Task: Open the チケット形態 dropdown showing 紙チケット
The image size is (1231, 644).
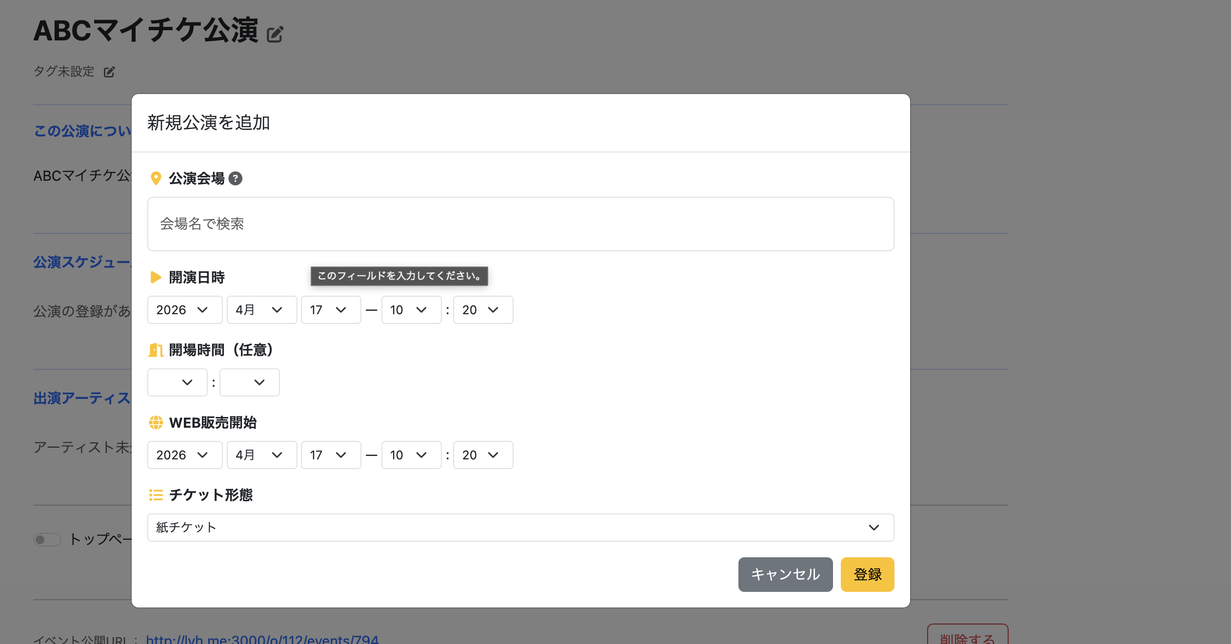Action: (520, 528)
